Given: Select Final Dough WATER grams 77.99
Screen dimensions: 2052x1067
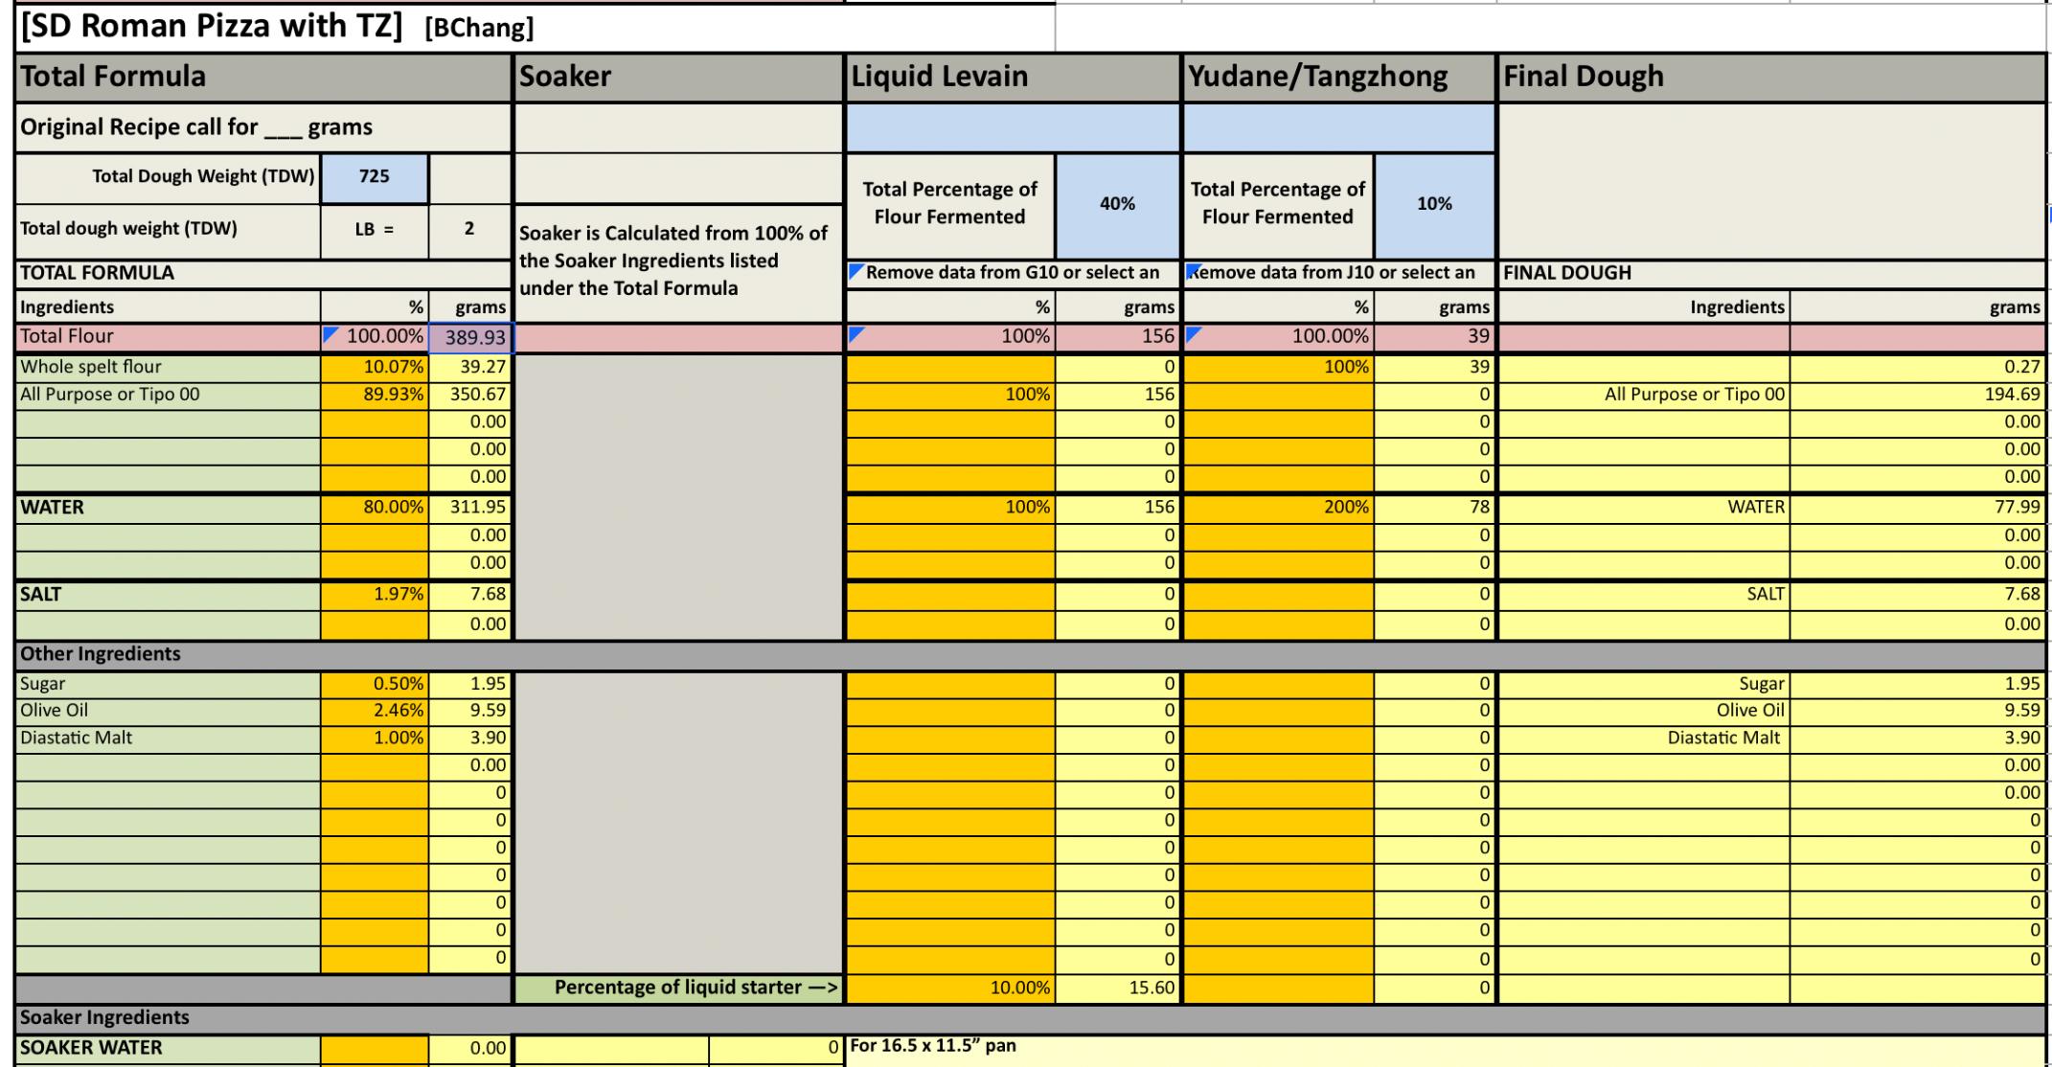Looking at the screenshot, I should (x=1916, y=508).
